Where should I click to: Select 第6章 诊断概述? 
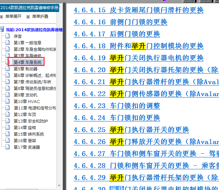tap(35, 75)
